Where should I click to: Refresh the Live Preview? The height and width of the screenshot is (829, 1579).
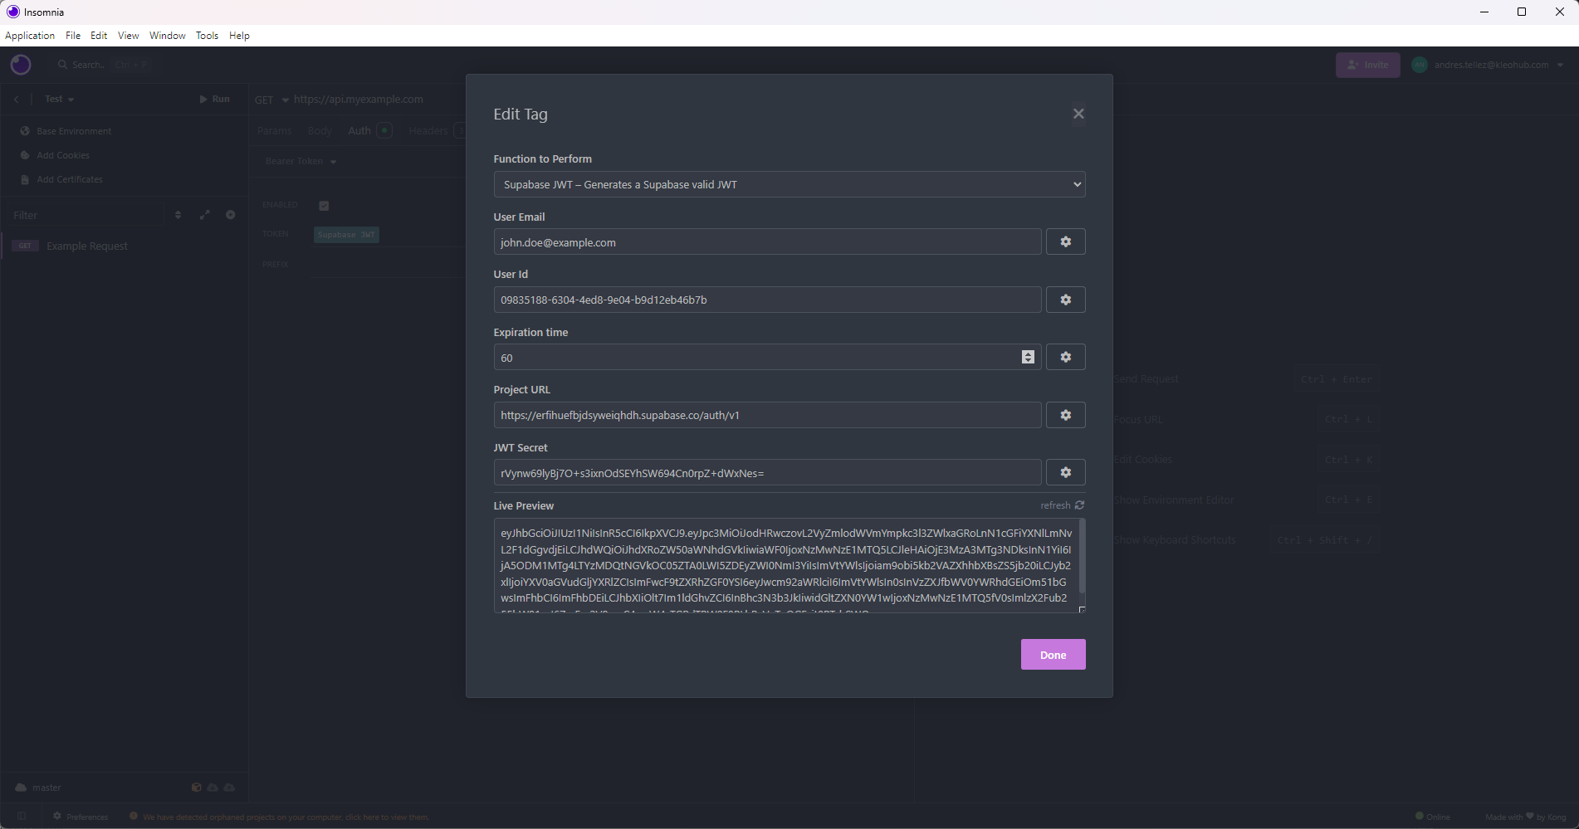pos(1063,505)
